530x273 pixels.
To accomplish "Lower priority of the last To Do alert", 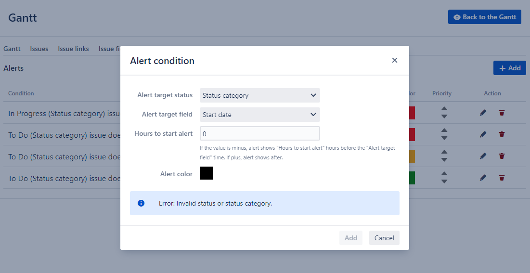I will coord(444,182).
